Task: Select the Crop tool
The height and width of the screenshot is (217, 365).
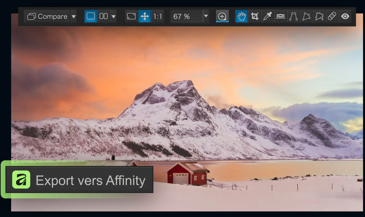Action: 254,16
